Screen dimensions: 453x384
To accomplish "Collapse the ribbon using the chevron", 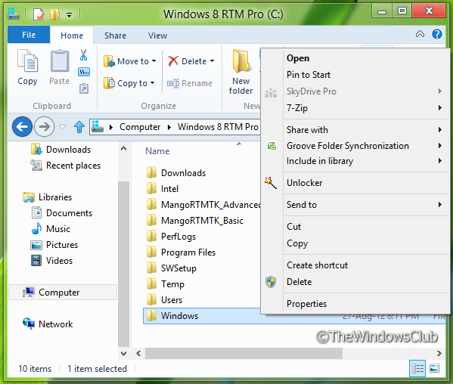I will coord(420,34).
